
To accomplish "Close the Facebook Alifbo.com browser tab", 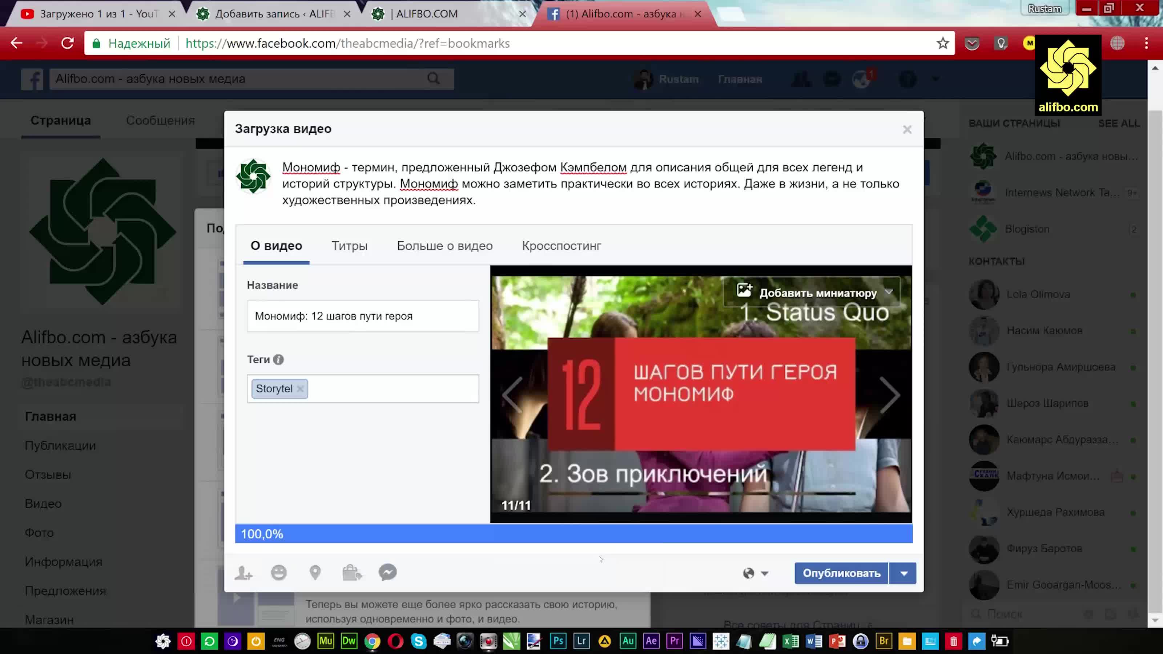I will click(697, 14).
